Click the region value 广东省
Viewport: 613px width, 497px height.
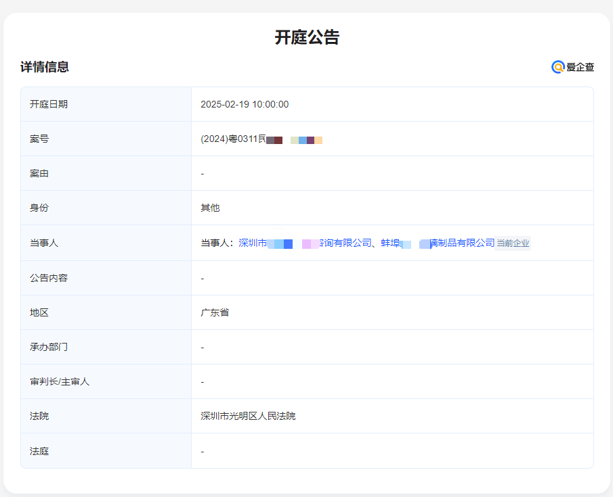(215, 312)
